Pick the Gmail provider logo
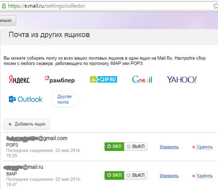The width and height of the screenshot is (218, 189). point(142,79)
